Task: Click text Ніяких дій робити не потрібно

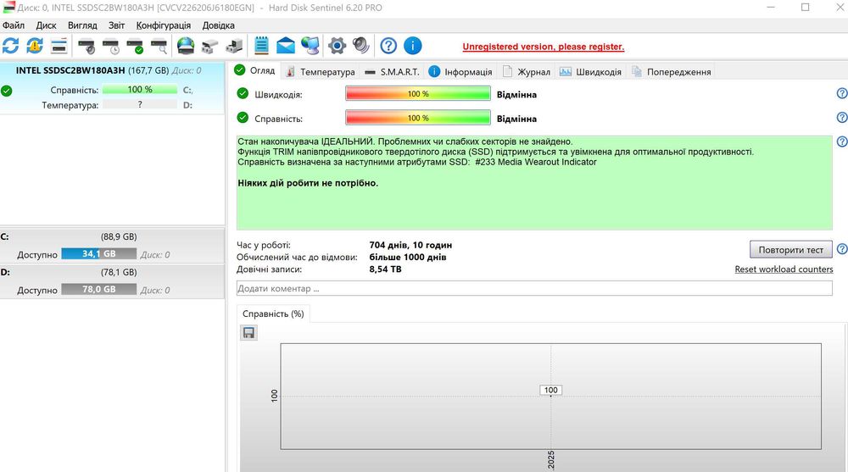Action: [308, 183]
